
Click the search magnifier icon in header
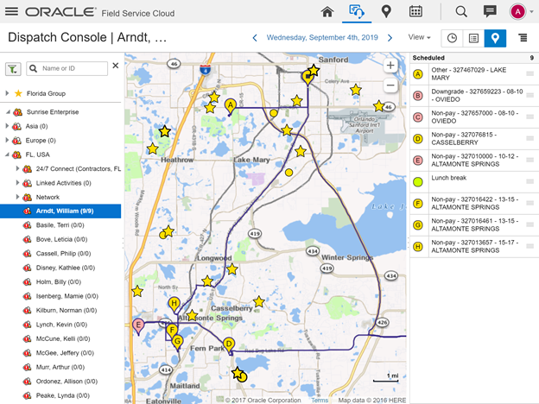pos(461,12)
